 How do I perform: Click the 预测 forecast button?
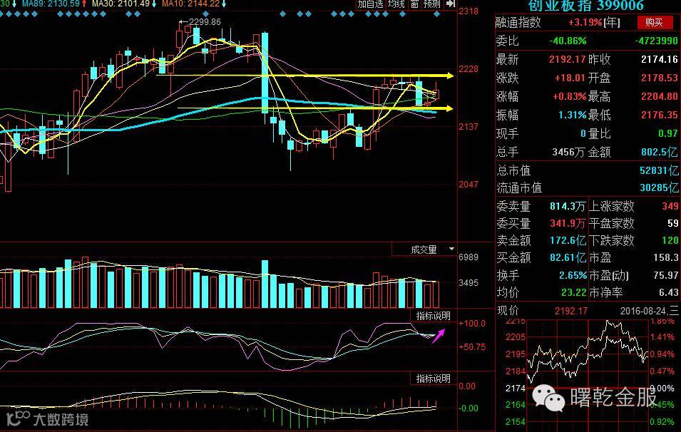pyautogui.click(x=432, y=4)
